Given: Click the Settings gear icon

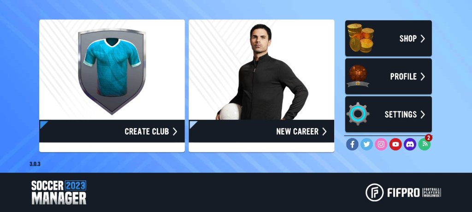Looking at the screenshot, I should pos(358,114).
